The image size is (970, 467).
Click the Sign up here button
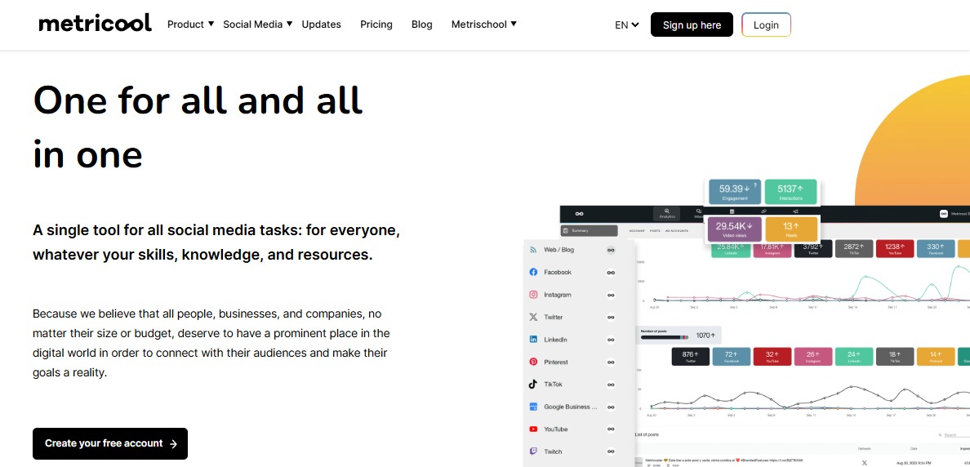(x=692, y=25)
